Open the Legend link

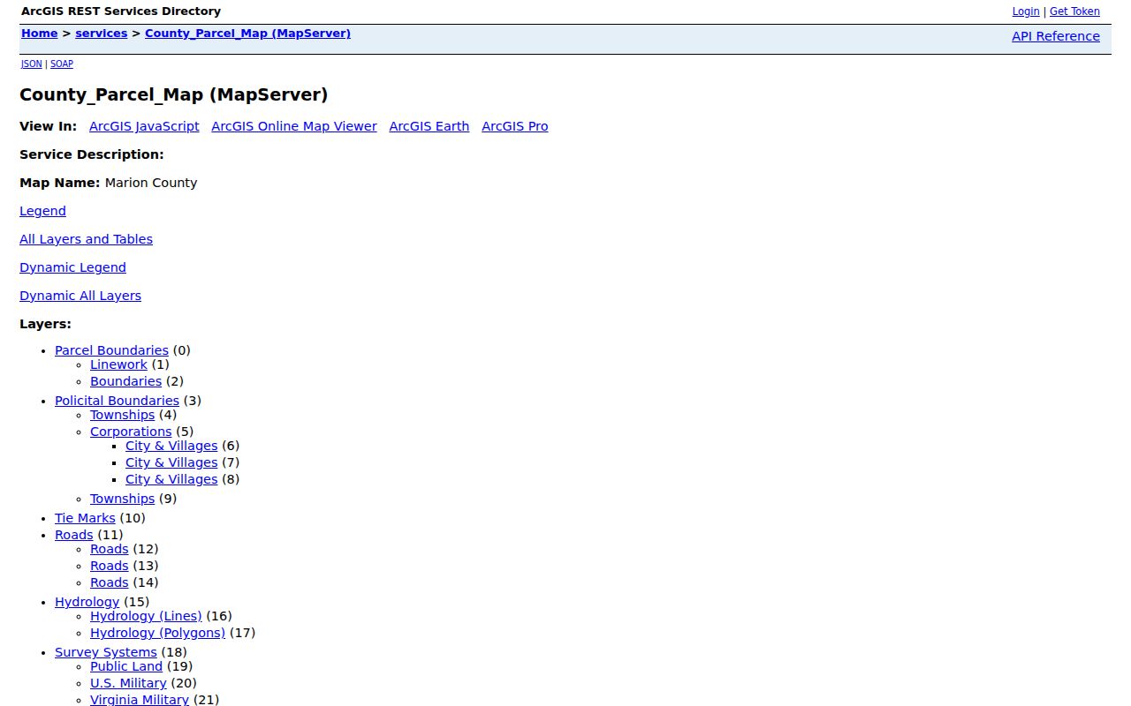point(42,211)
